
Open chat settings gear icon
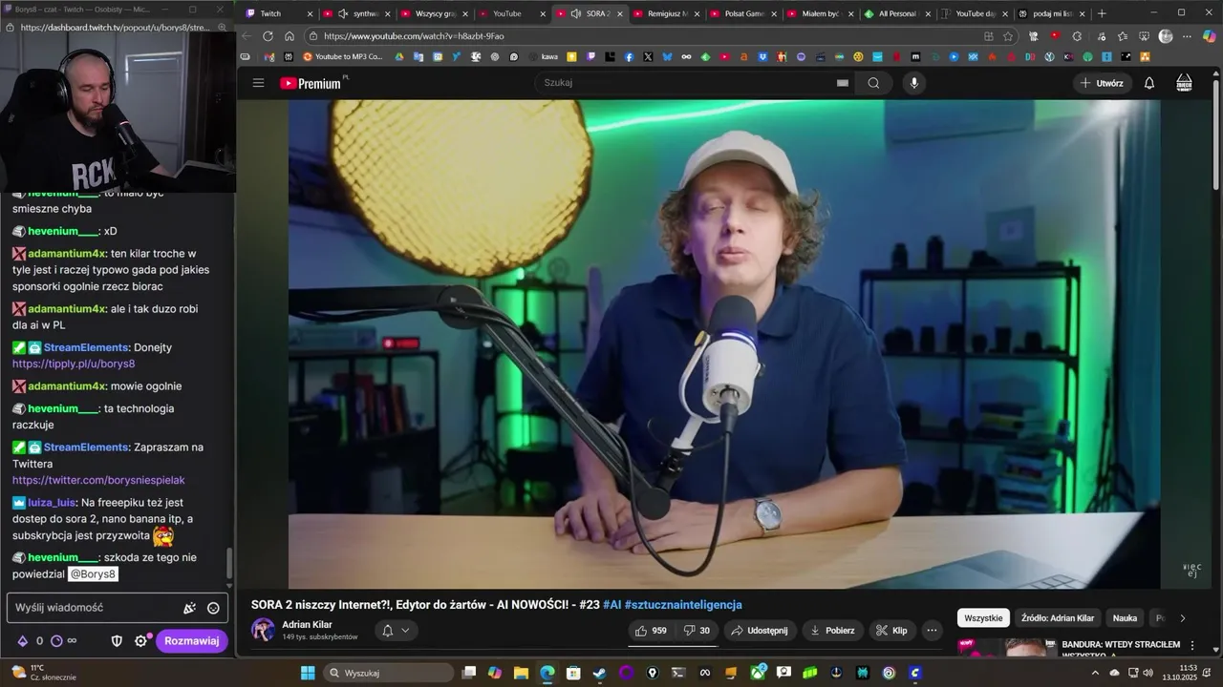(x=140, y=641)
